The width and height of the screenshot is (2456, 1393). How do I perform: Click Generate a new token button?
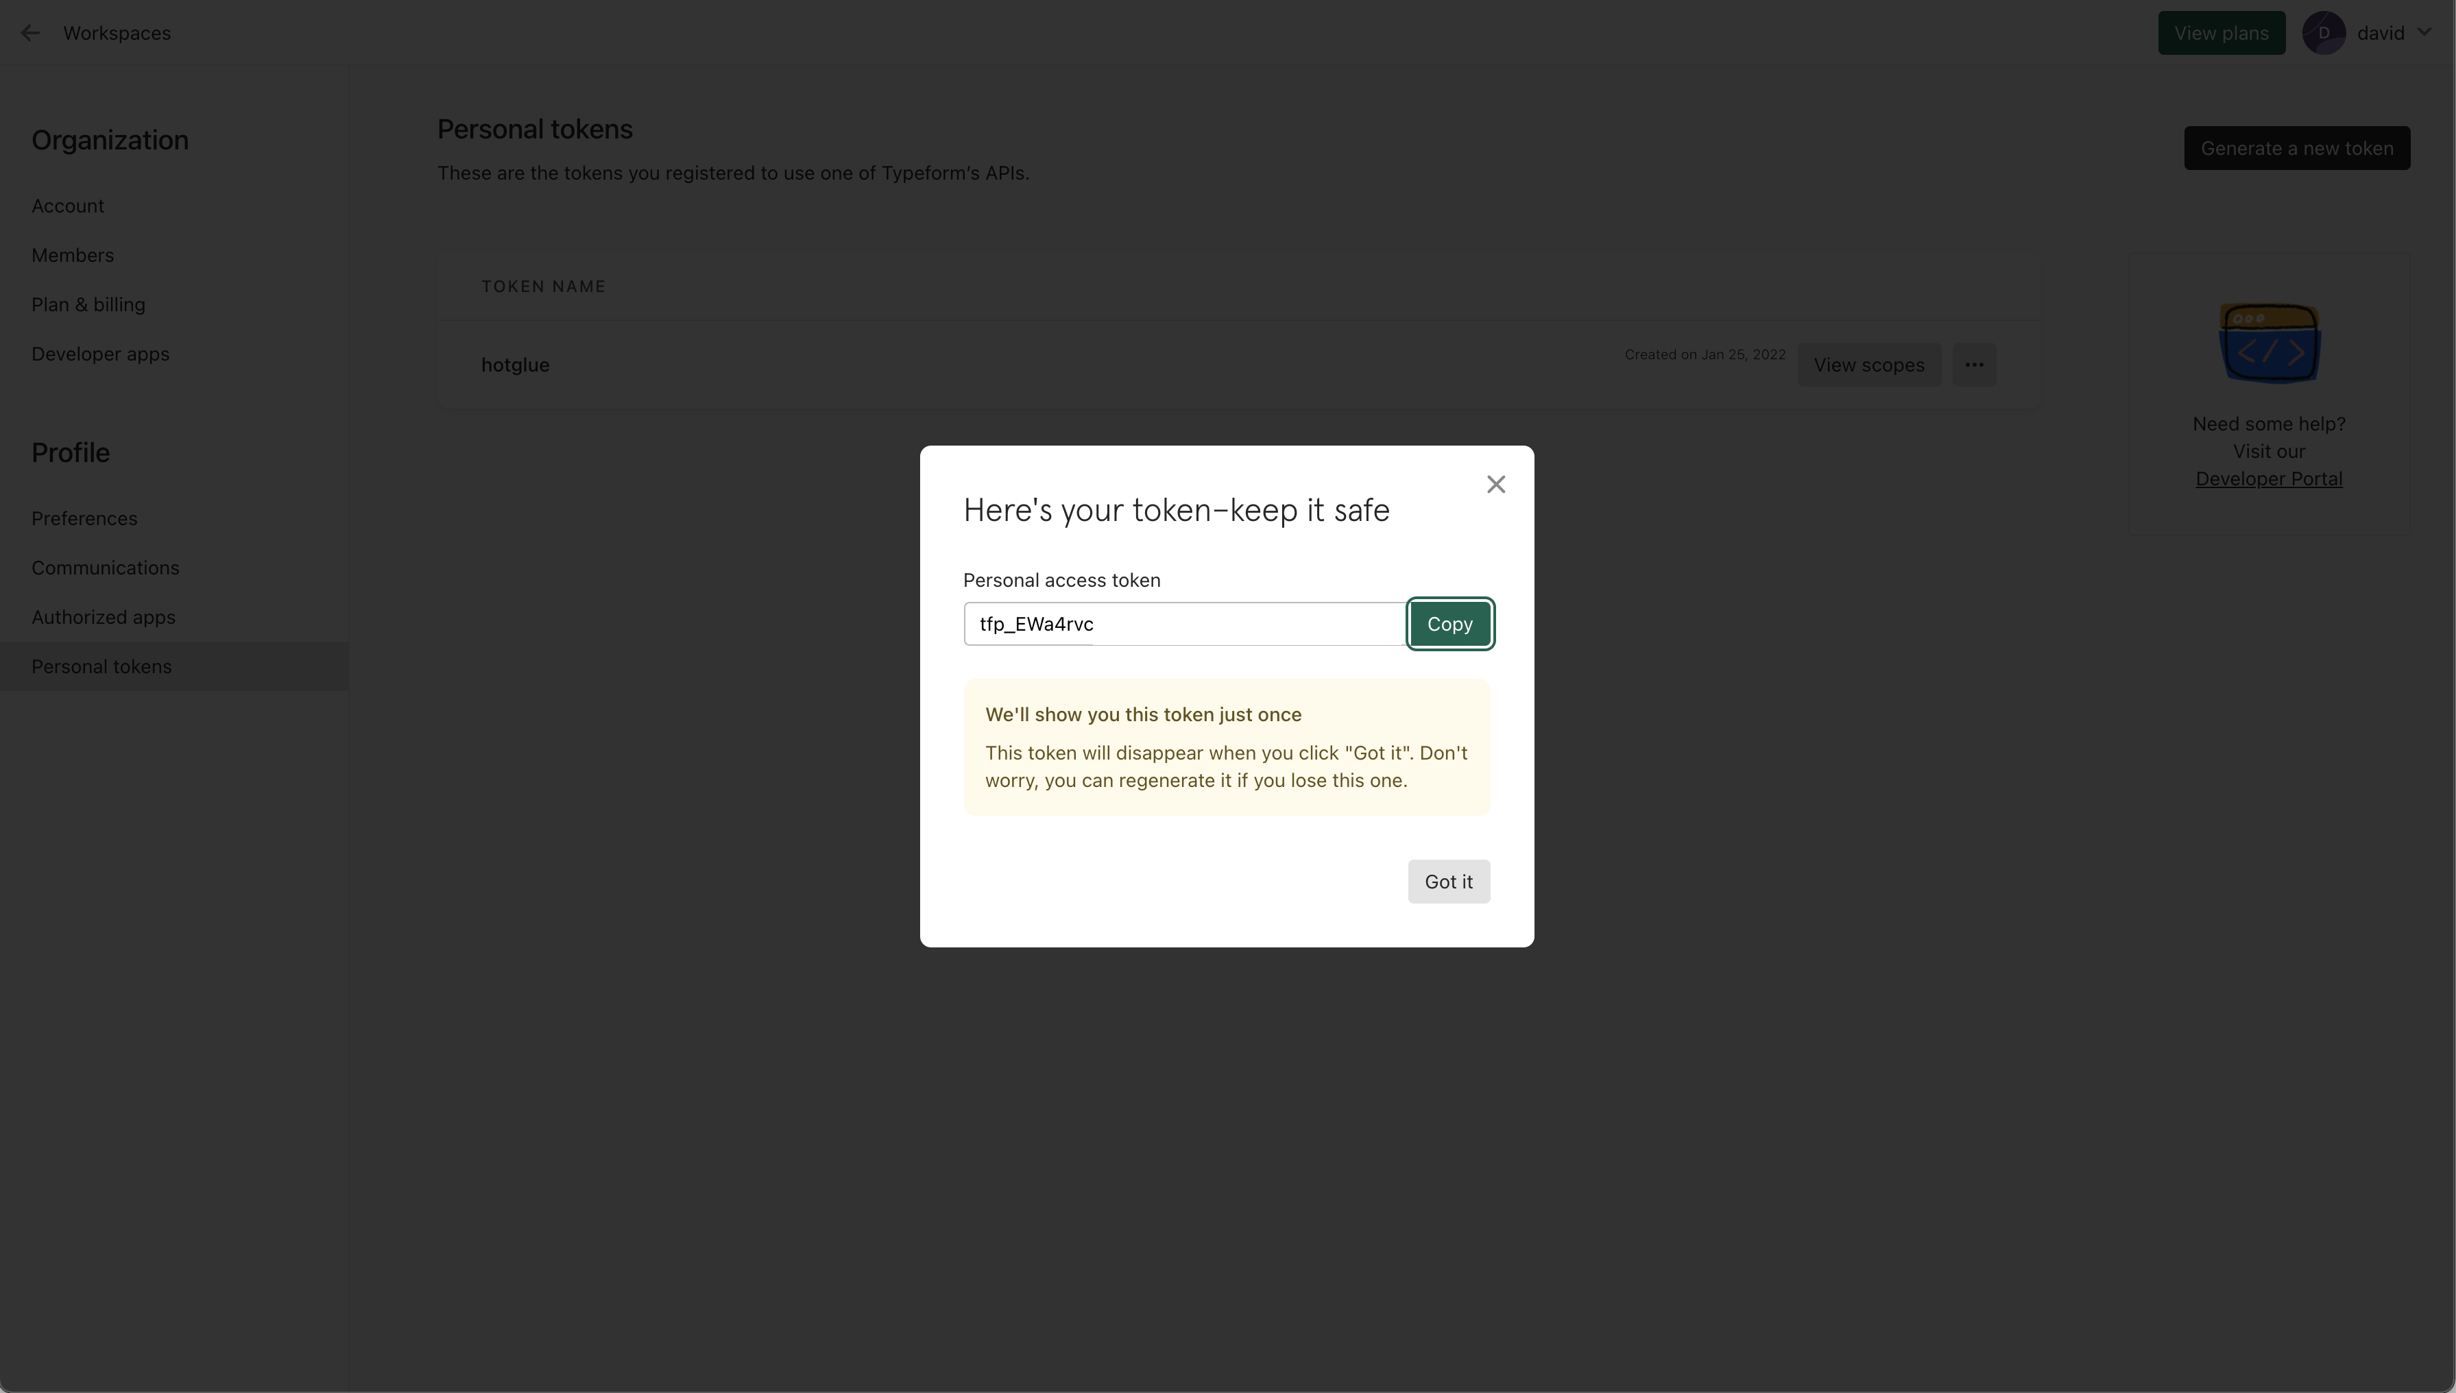tap(2296, 148)
